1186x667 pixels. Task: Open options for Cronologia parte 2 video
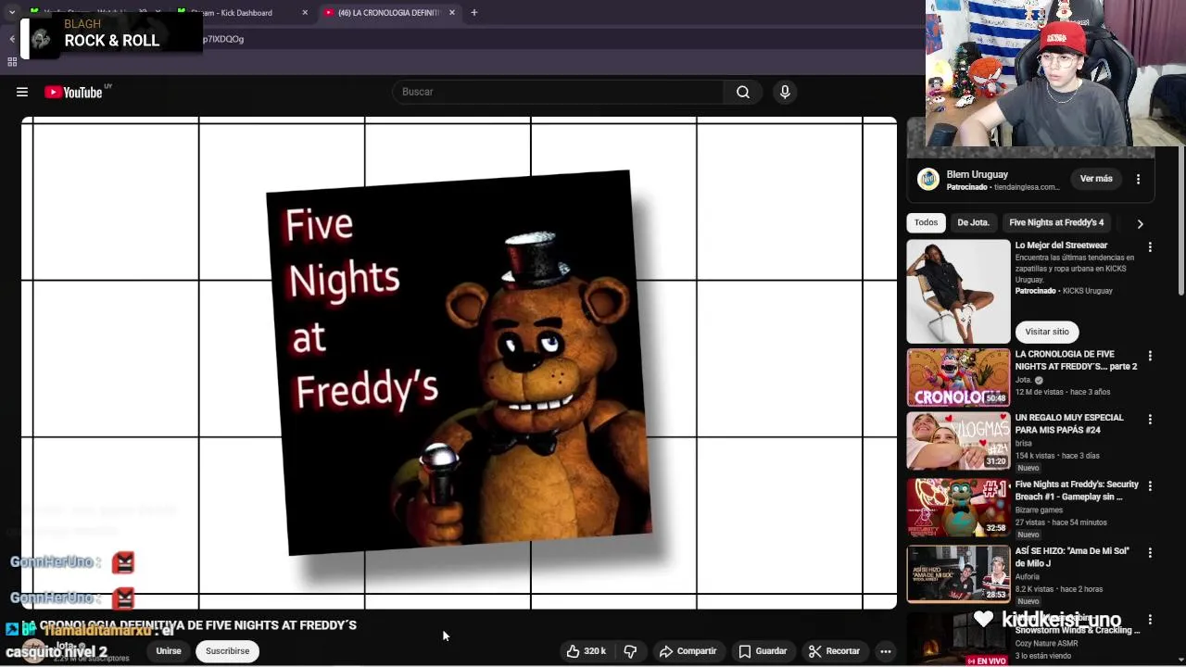(x=1150, y=356)
